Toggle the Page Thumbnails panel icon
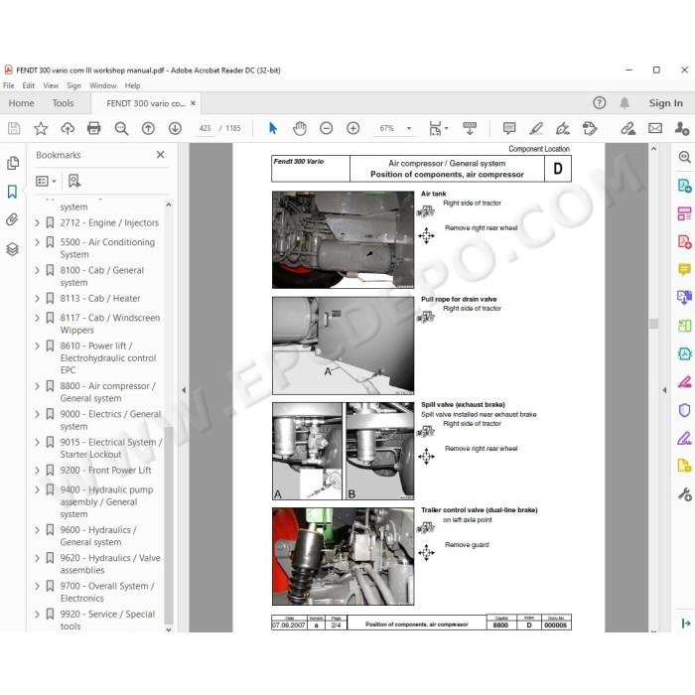 coord(13,163)
